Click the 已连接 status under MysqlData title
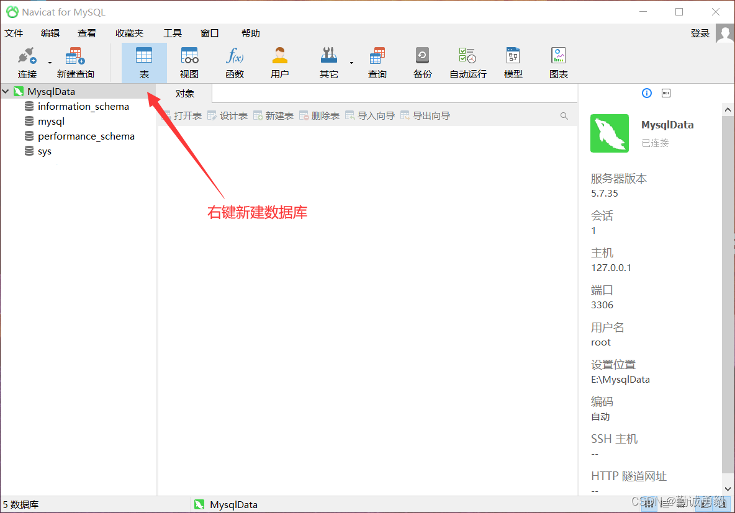The height and width of the screenshot is (513, 735). [655, 143]
